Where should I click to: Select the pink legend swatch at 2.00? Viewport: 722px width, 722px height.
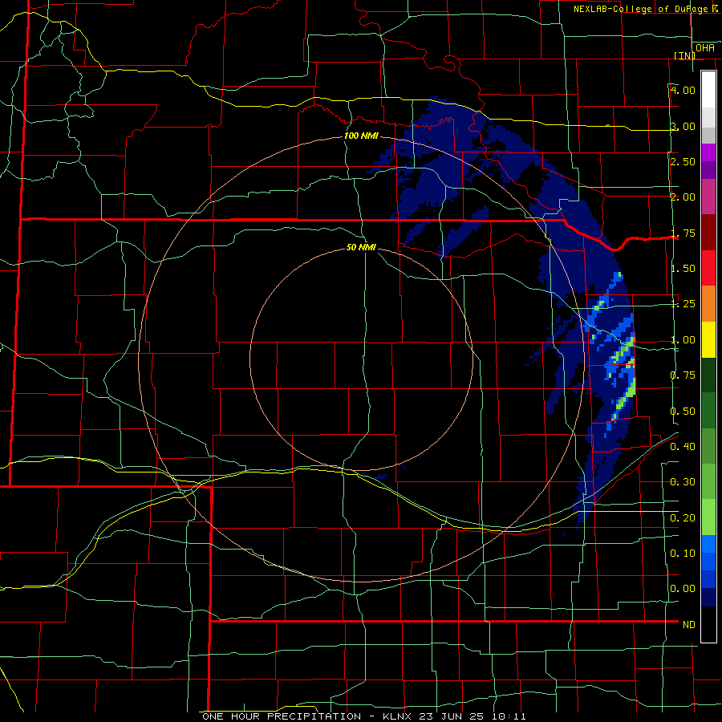click(x=708, y=197)
